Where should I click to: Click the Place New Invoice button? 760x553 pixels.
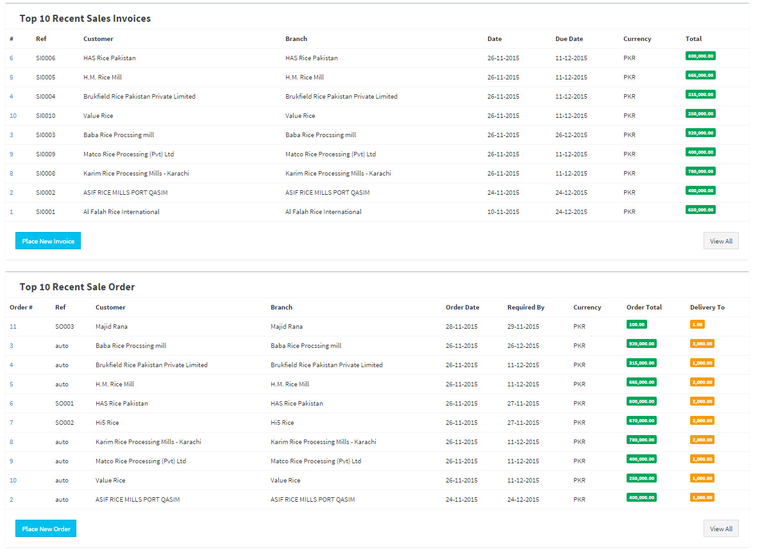pos(48,241)
